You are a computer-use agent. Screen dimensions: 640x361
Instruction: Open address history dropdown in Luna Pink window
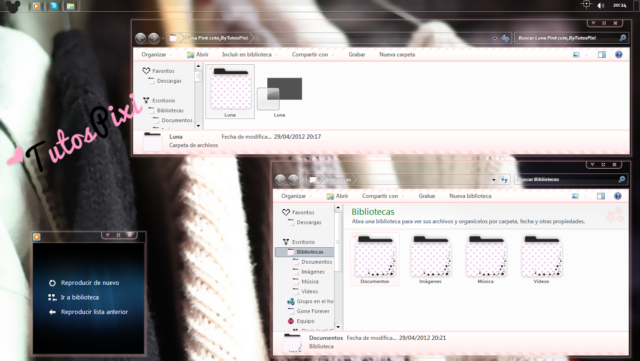tap(495, 39)
